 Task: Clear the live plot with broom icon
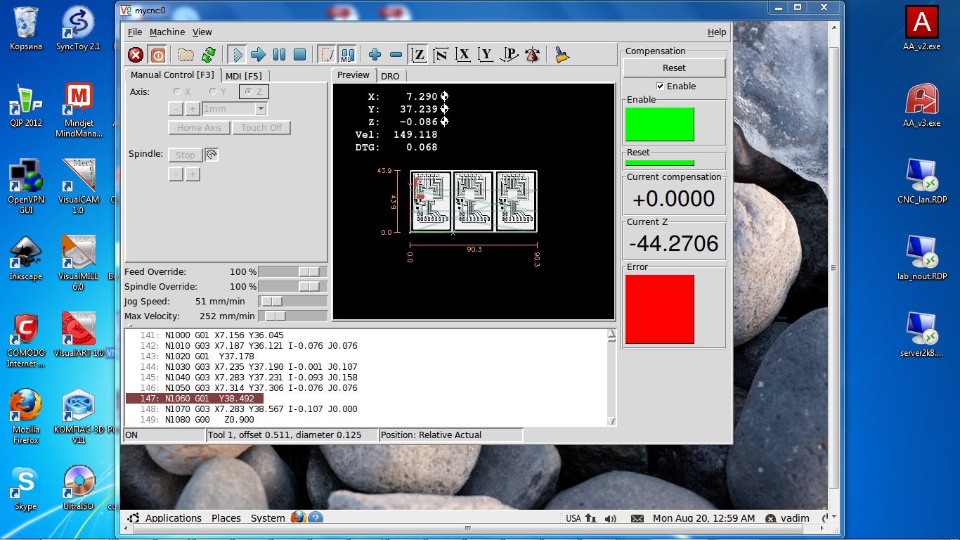tap(562, 55)
